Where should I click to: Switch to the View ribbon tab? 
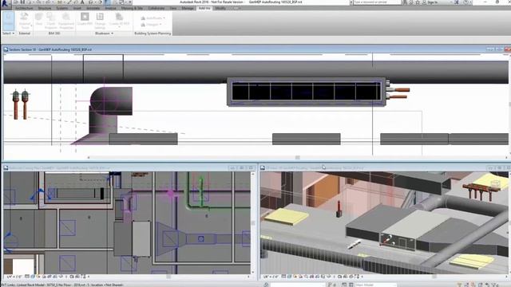click(x=173, y=8)
